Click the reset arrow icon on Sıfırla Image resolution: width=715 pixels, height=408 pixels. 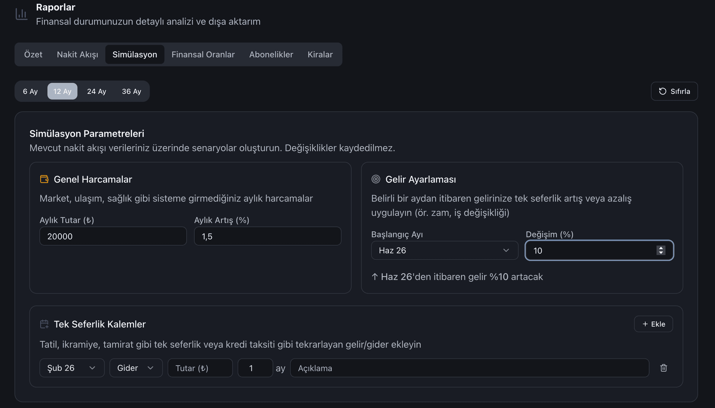pos(662,91)
